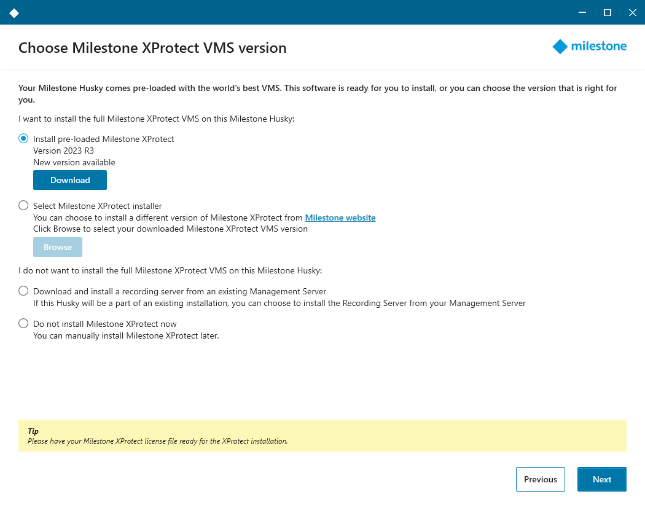Viewport: 645px width, 510px height.
Task: Close the installer window
Action: click(x=633, y=12)
